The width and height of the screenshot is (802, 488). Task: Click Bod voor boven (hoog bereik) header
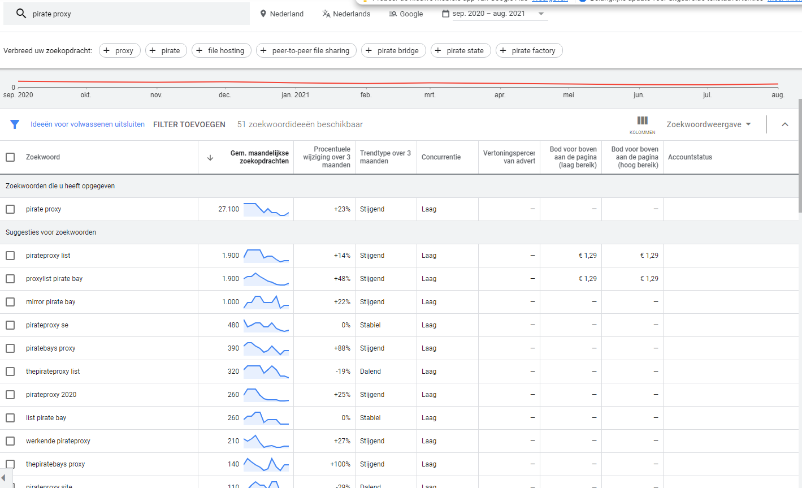(635, 157)
